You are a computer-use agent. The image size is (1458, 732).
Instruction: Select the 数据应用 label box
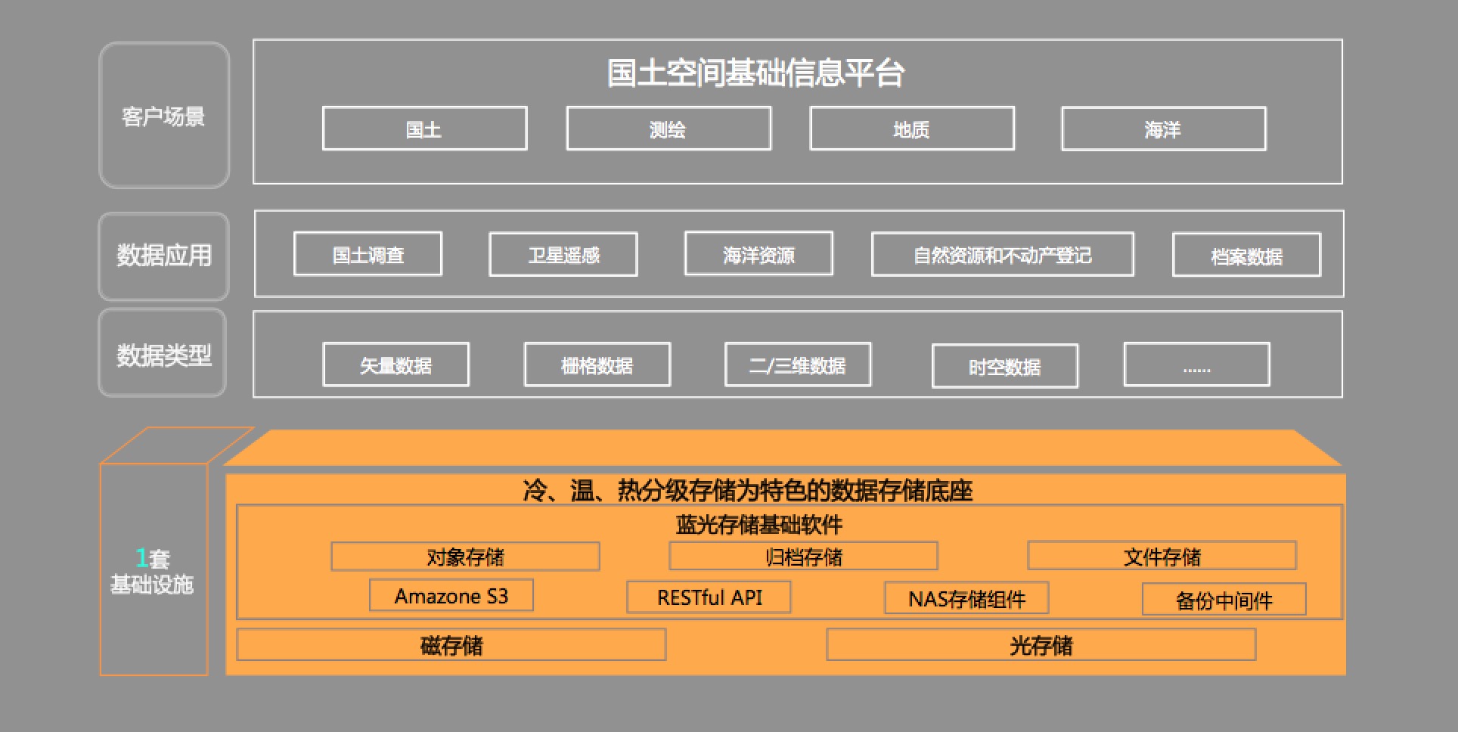[164, 256]
